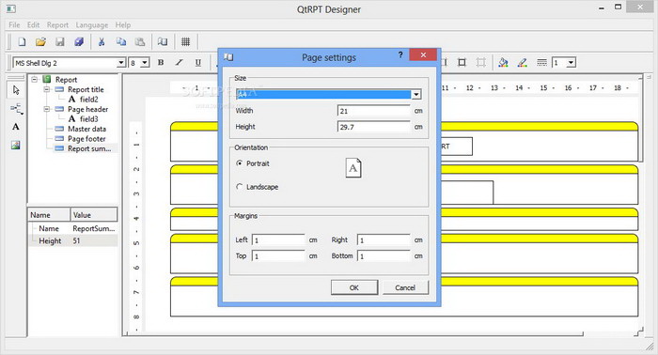Click the page Width input field
Viewport: 658px width, 355px height.
(373, 111)
